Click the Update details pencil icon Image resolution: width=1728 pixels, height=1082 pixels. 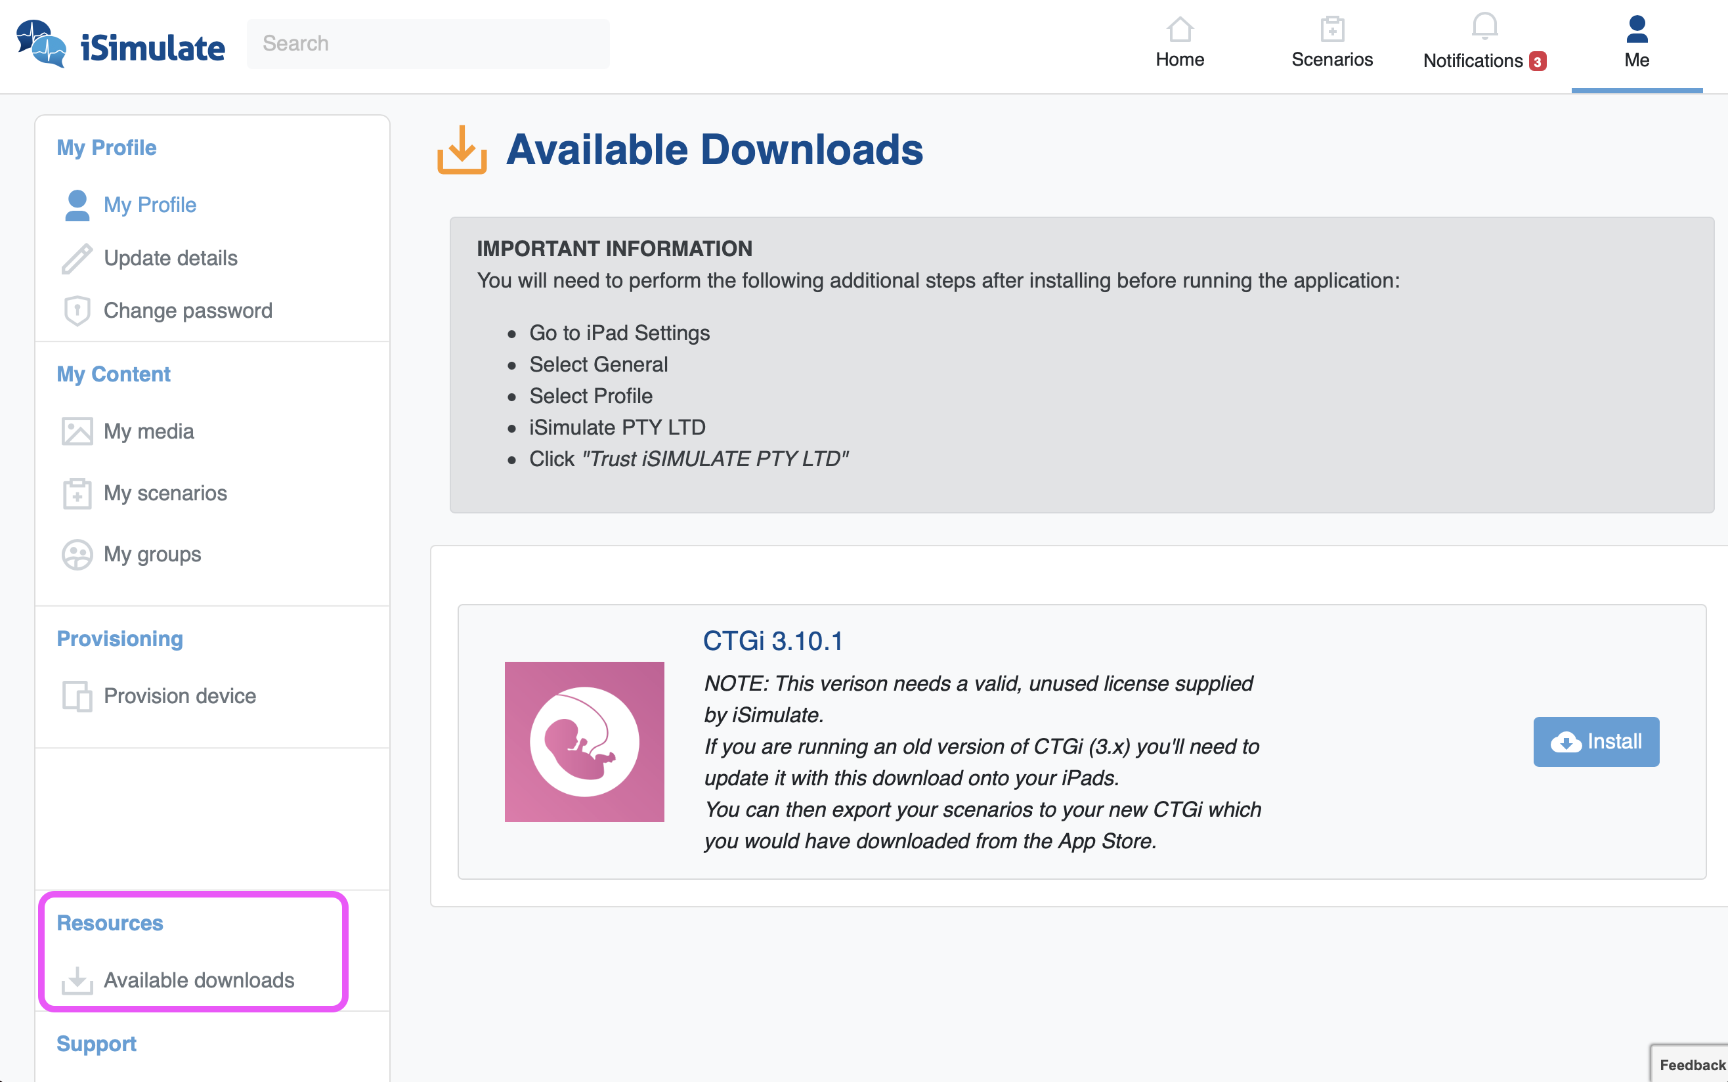pyautogui.click(x=77, y=258)
